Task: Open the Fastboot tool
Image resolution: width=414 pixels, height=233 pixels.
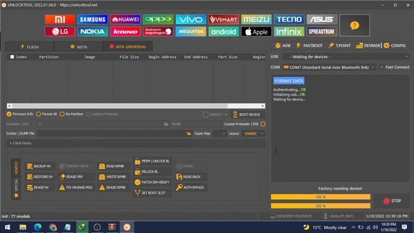Action: (x=309, y=45)
